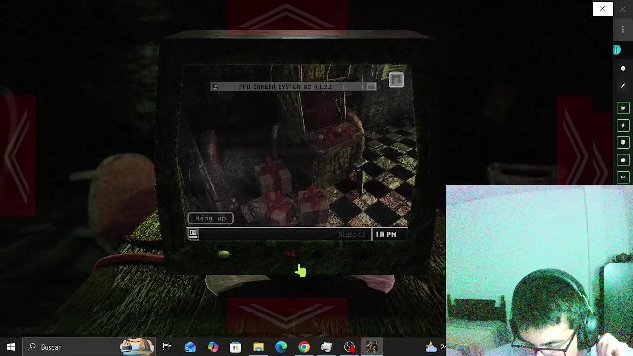Click the system monitor app icon on taskbar
This screenshot has height=356, width=633.
pyautogui.click(x=326, y=347)
